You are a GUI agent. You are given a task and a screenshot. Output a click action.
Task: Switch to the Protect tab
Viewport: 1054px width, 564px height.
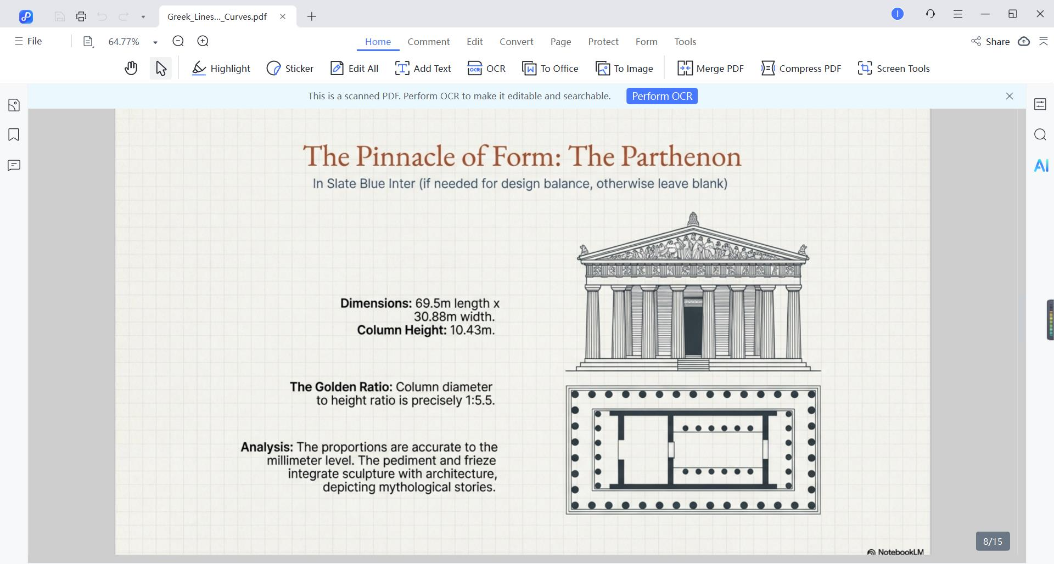(x=603, y=42)
